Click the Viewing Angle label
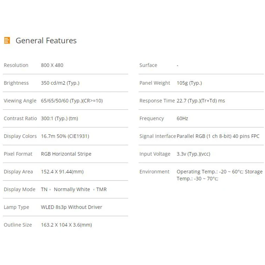This screenshot has width=265, height=265. click(x=20, y=101)
